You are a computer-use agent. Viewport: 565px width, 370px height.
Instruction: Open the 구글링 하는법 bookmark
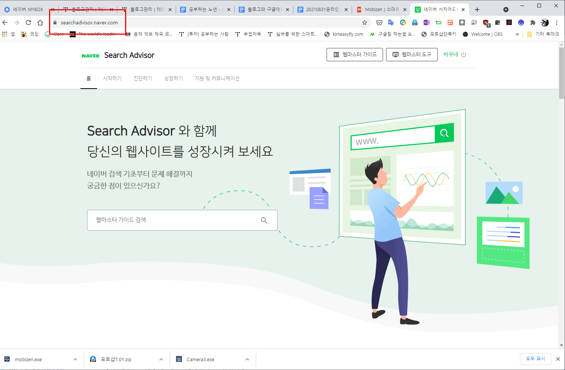392,34
